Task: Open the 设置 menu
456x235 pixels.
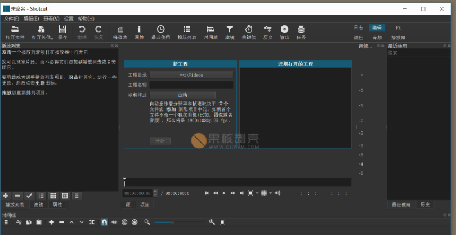Action: click(69, 19)
